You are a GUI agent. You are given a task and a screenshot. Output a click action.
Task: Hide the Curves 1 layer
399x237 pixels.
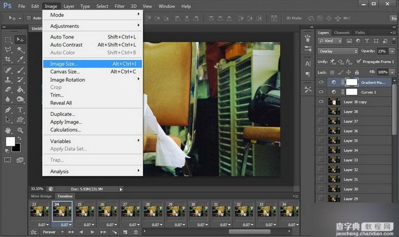pyautogui.click(x=321, y=92)
